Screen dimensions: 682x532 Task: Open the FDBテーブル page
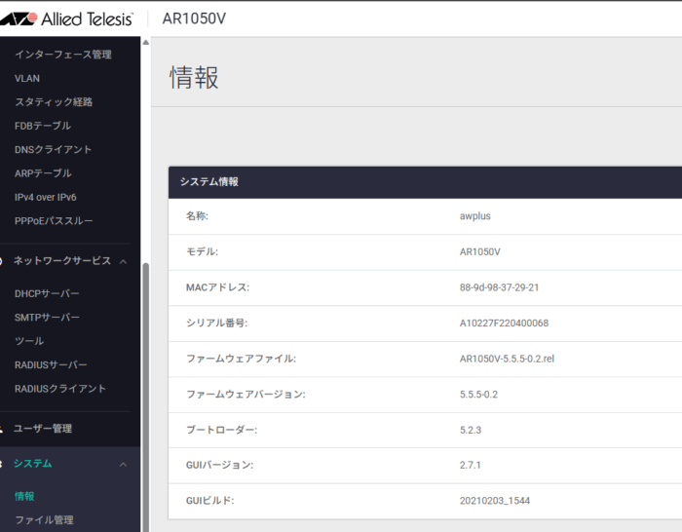pyautogui.click(x=43, y=126)
